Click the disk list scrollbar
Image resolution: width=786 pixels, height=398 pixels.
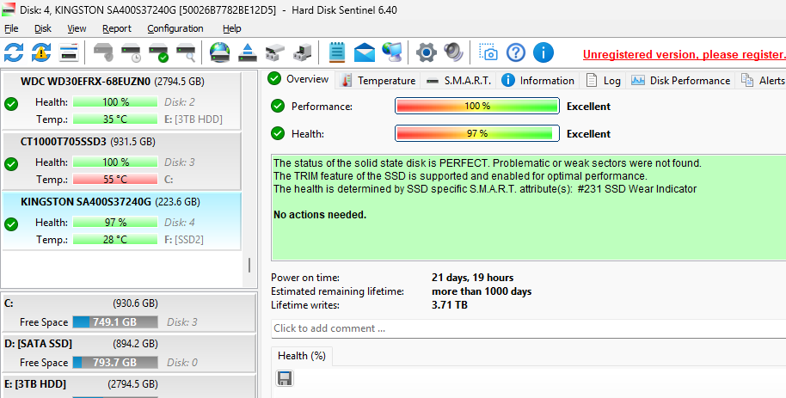249,265
